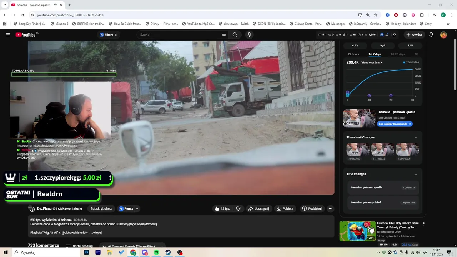This screenshot has width=457, height=257.
Task: Open Spotify from the taskbar
Action: pos(156,252)
